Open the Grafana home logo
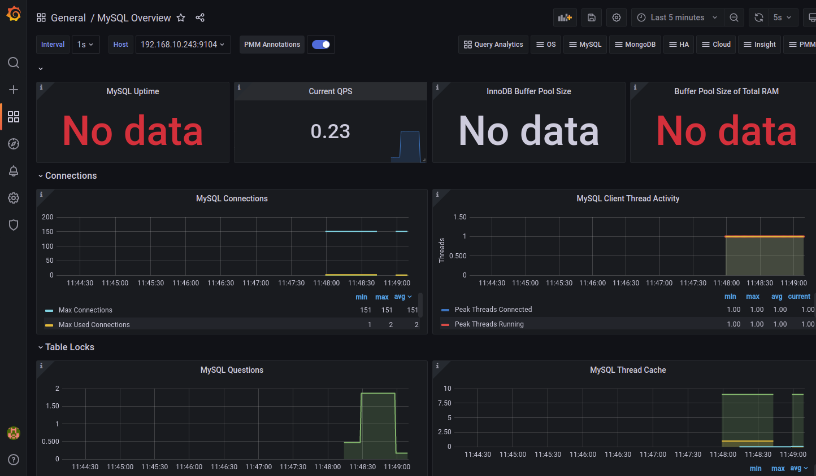Screen dimensions: 816x476 pos(14,14)
